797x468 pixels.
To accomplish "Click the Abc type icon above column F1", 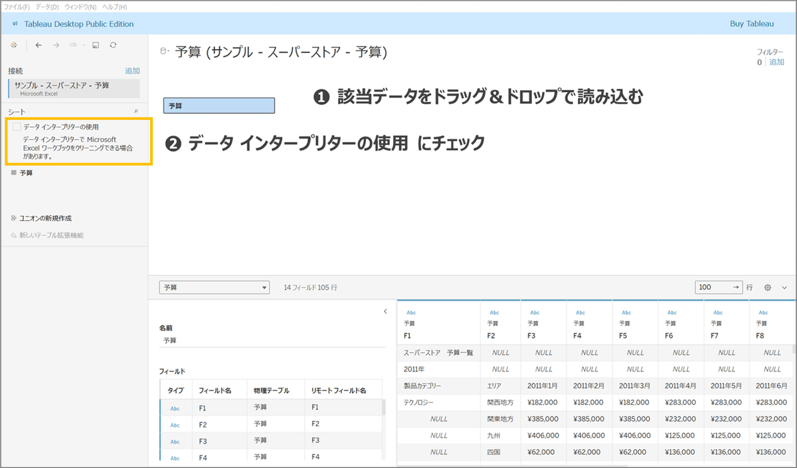I will tap(410, 312).
